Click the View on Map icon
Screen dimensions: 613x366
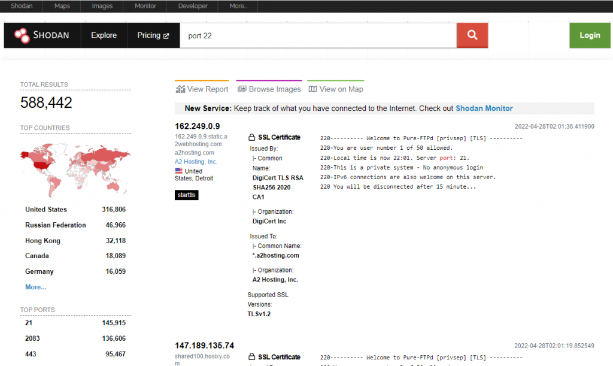tap(312, 89)
